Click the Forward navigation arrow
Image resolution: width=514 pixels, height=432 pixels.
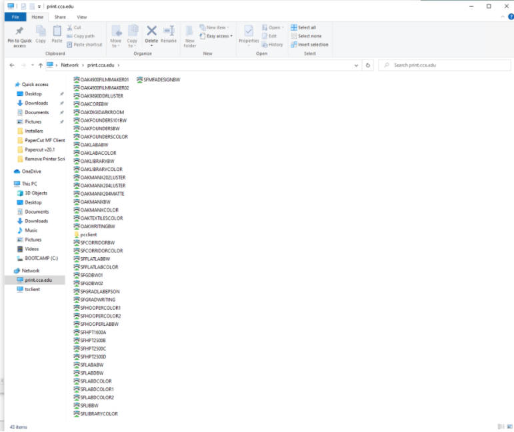coord(23,65)
